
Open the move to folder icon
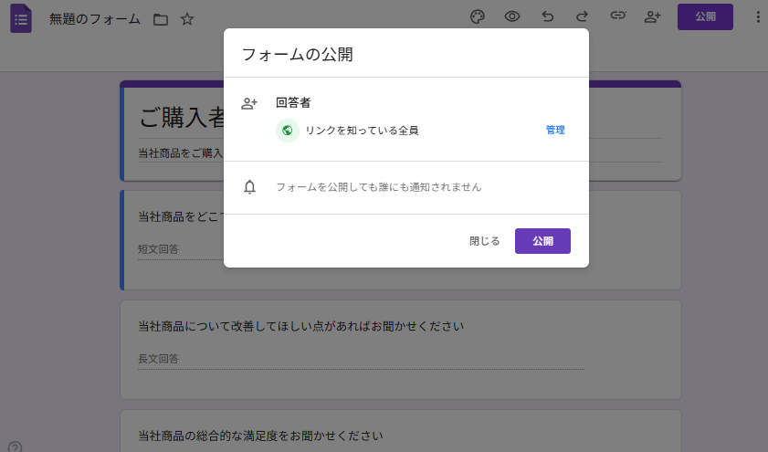[x=161, y=19]
